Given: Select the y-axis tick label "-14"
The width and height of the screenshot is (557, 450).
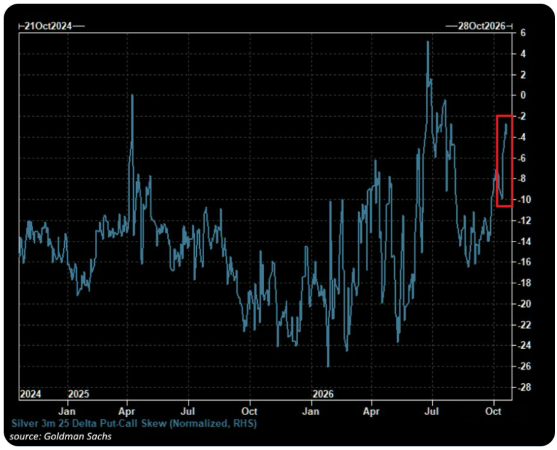Looking at the screenshot, I should coord(524,242).
